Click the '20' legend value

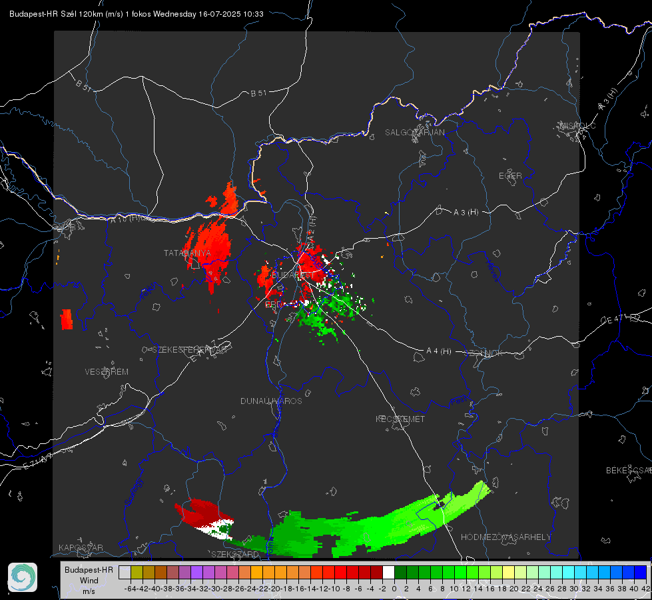[x=514, y=589]
